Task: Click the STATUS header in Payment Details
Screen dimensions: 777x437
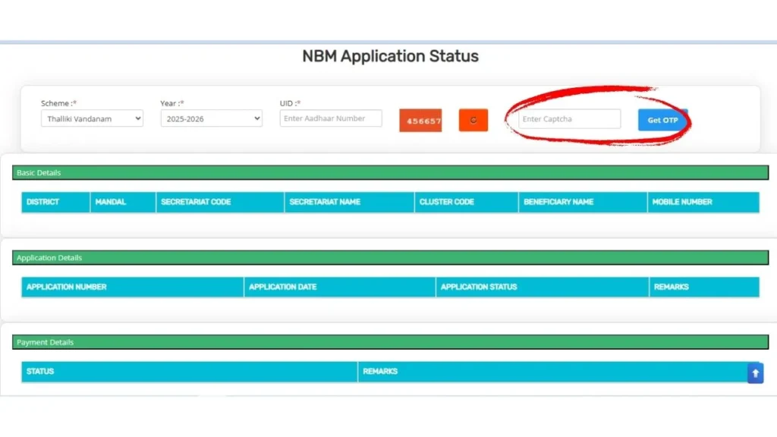Action: click(x=189, y=372)
